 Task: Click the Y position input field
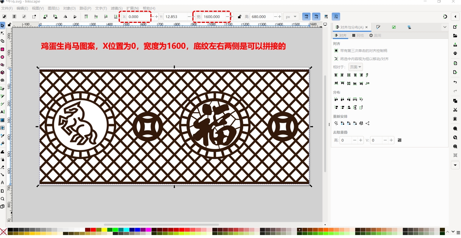coord(175,17)
